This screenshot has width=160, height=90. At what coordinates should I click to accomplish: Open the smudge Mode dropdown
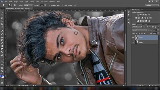point(28,5)
